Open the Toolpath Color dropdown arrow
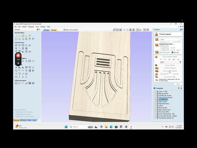Image resolution: width=197 pixels, height=148 pixels. [x=174, y=50]
